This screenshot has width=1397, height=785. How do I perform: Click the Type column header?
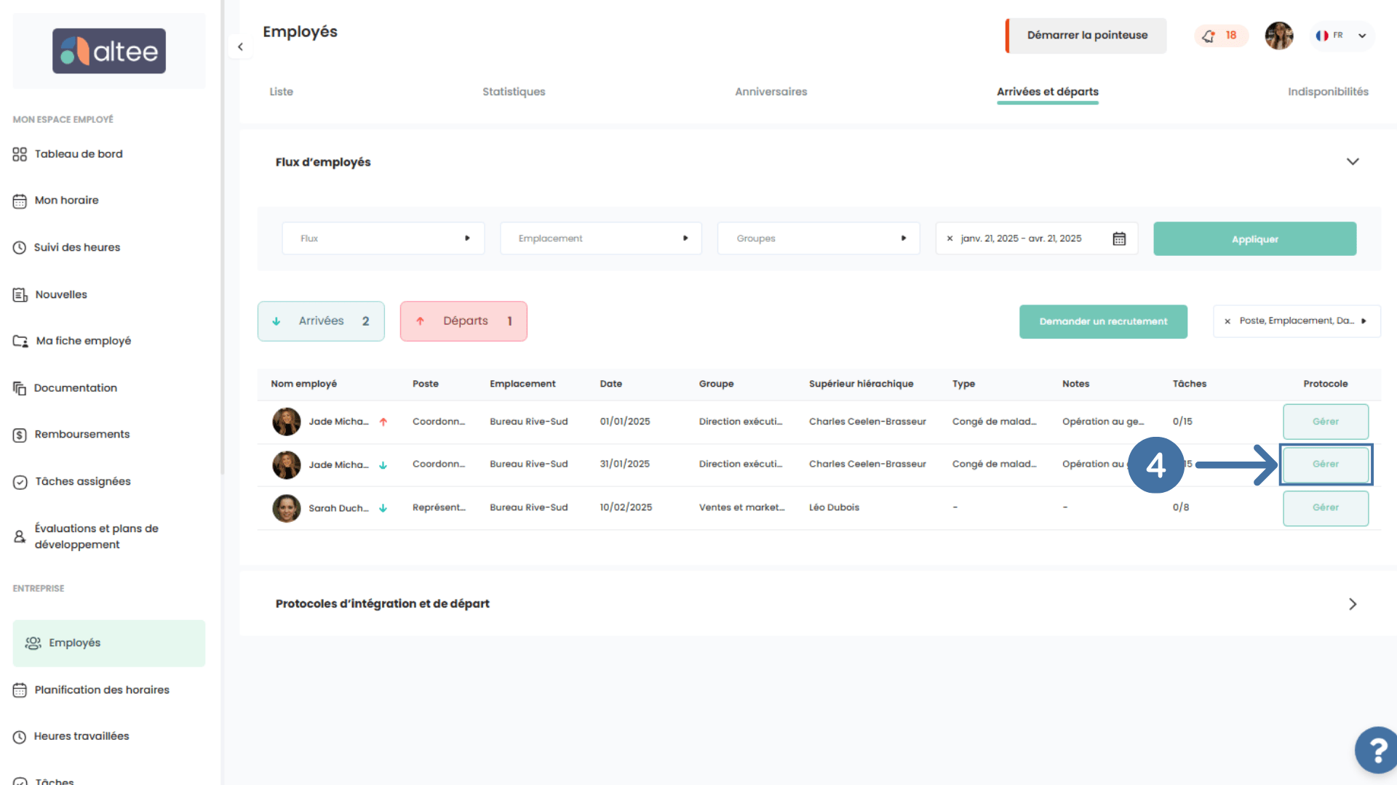click(x=963, y=384)
